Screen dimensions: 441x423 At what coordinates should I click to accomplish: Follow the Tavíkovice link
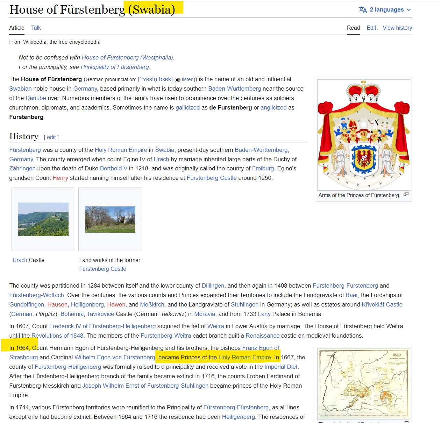pos(100,314)
